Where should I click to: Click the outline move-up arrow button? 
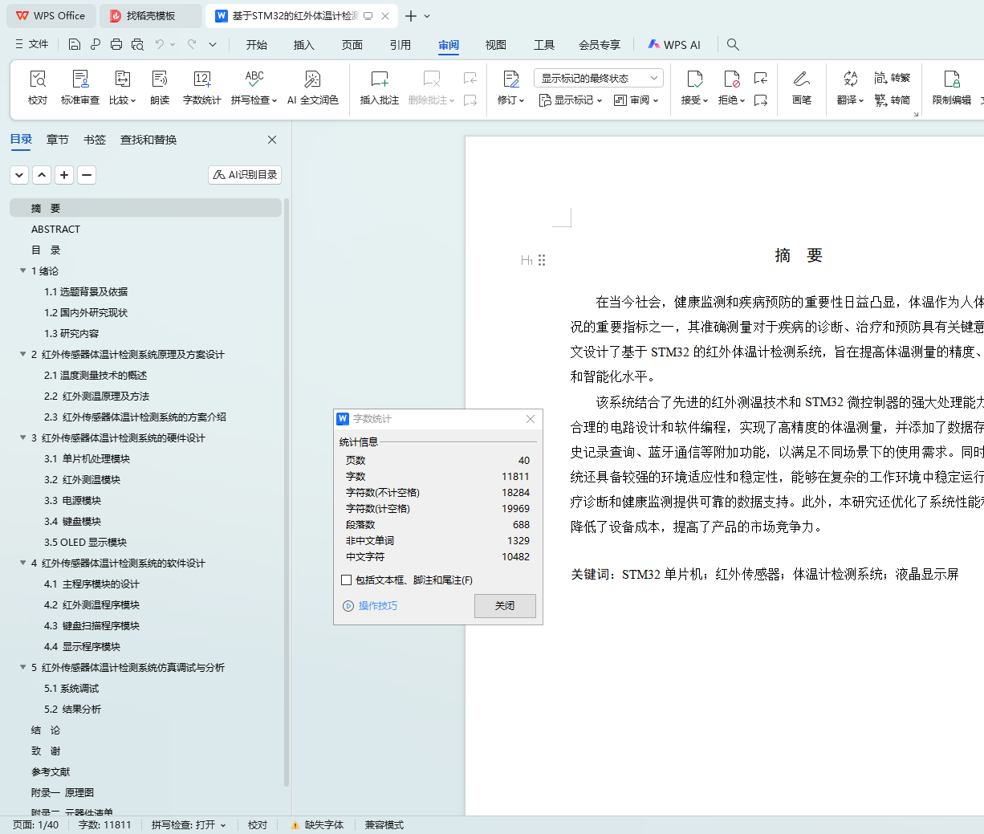(42, 175)
